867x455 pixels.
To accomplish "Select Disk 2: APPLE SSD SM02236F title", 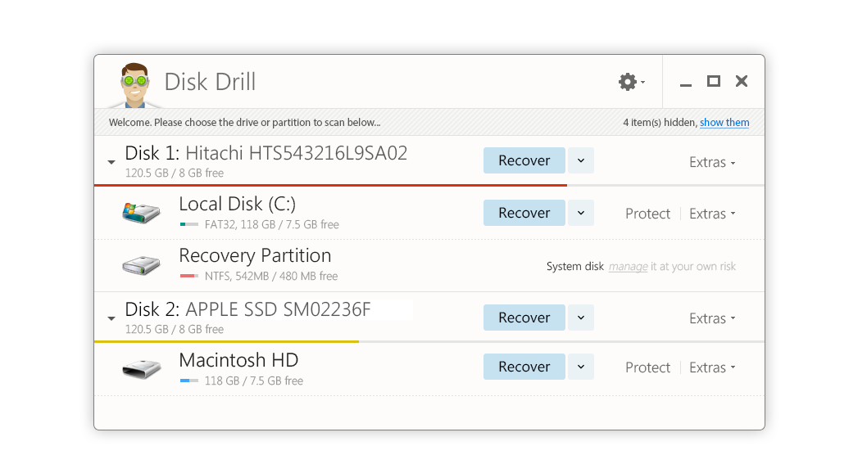I will [x=247, y=310].
